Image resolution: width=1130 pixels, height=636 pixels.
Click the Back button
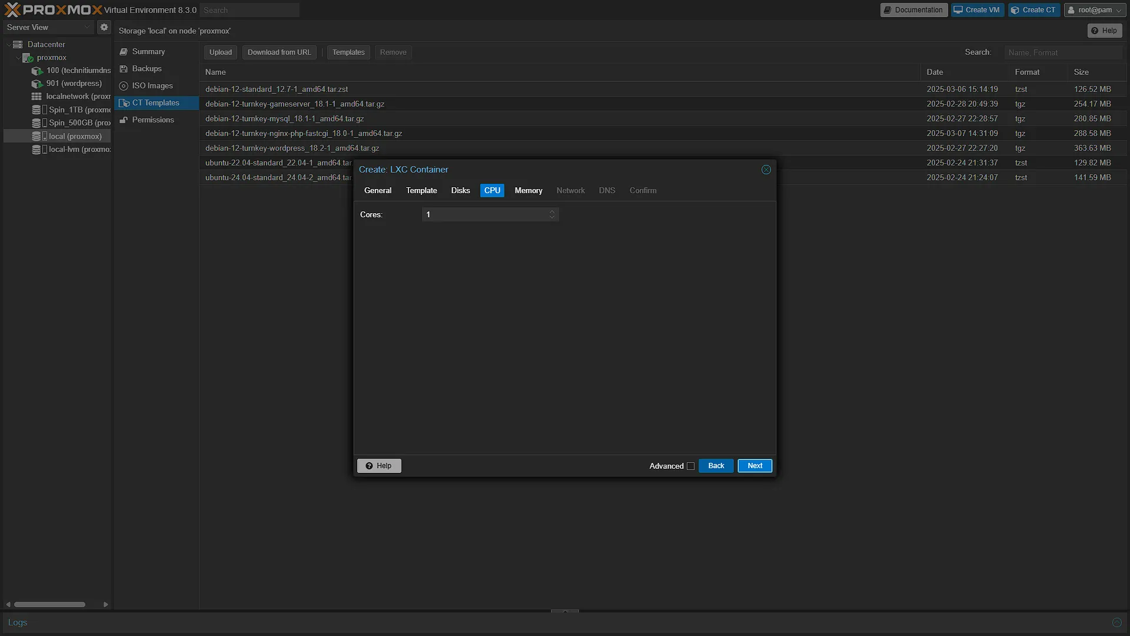[716, 466]
